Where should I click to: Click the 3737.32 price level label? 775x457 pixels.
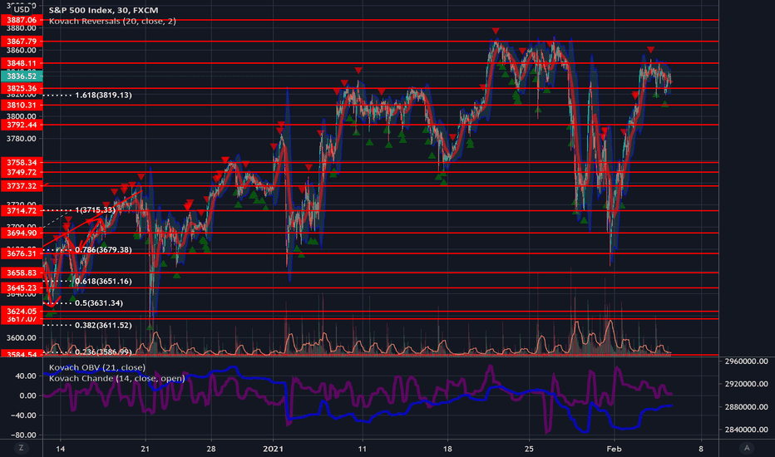(22, 186)
